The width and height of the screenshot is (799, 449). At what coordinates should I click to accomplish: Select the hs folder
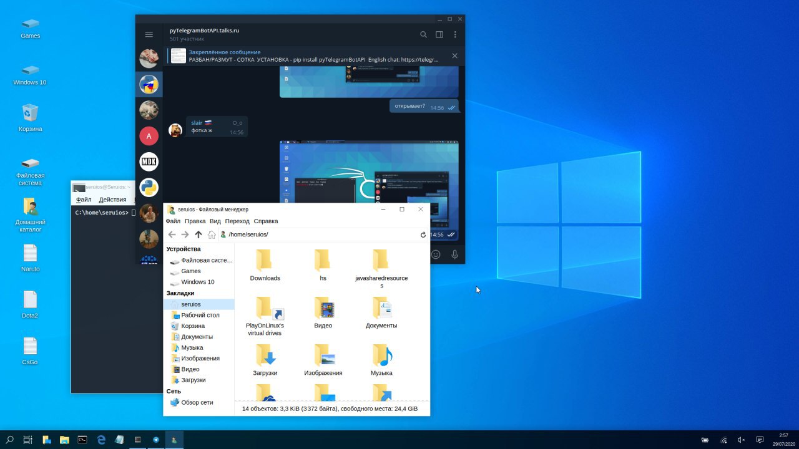click(323, 266)
